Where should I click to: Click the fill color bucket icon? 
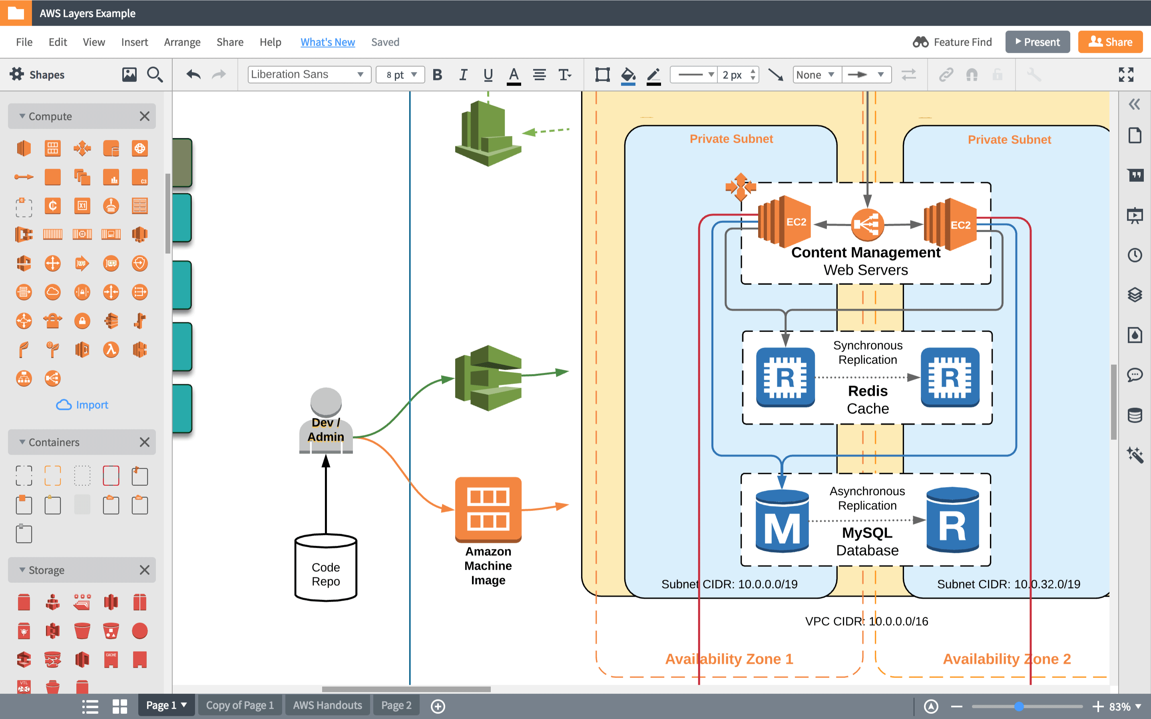(627, 75)
